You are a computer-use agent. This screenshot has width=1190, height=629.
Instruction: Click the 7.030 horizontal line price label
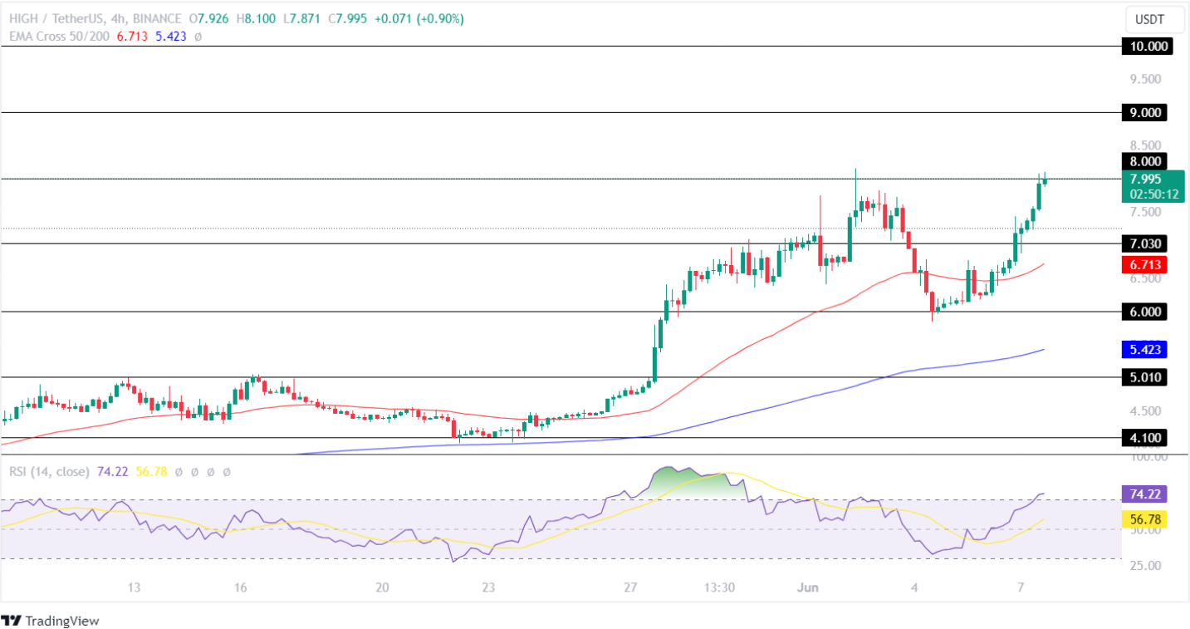point(1146,244)
